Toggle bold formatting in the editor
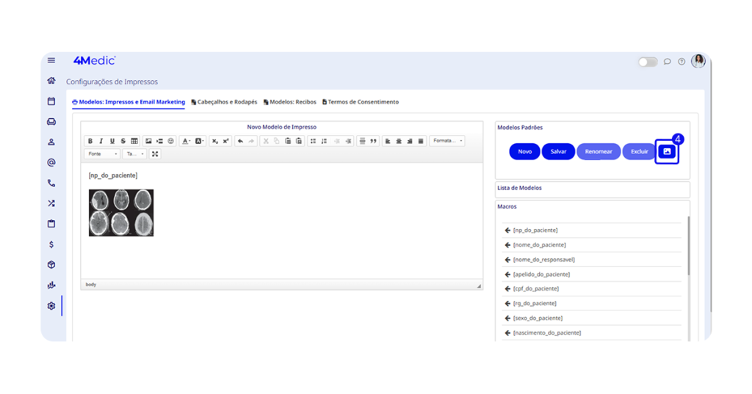This screenshot has height=394, width=752. click(x=90, y=141)
